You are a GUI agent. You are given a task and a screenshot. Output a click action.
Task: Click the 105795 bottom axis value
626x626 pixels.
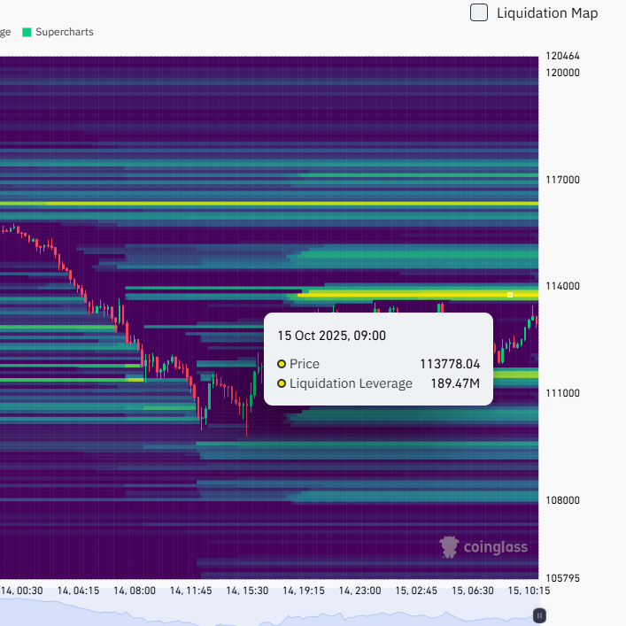(562, 578)
